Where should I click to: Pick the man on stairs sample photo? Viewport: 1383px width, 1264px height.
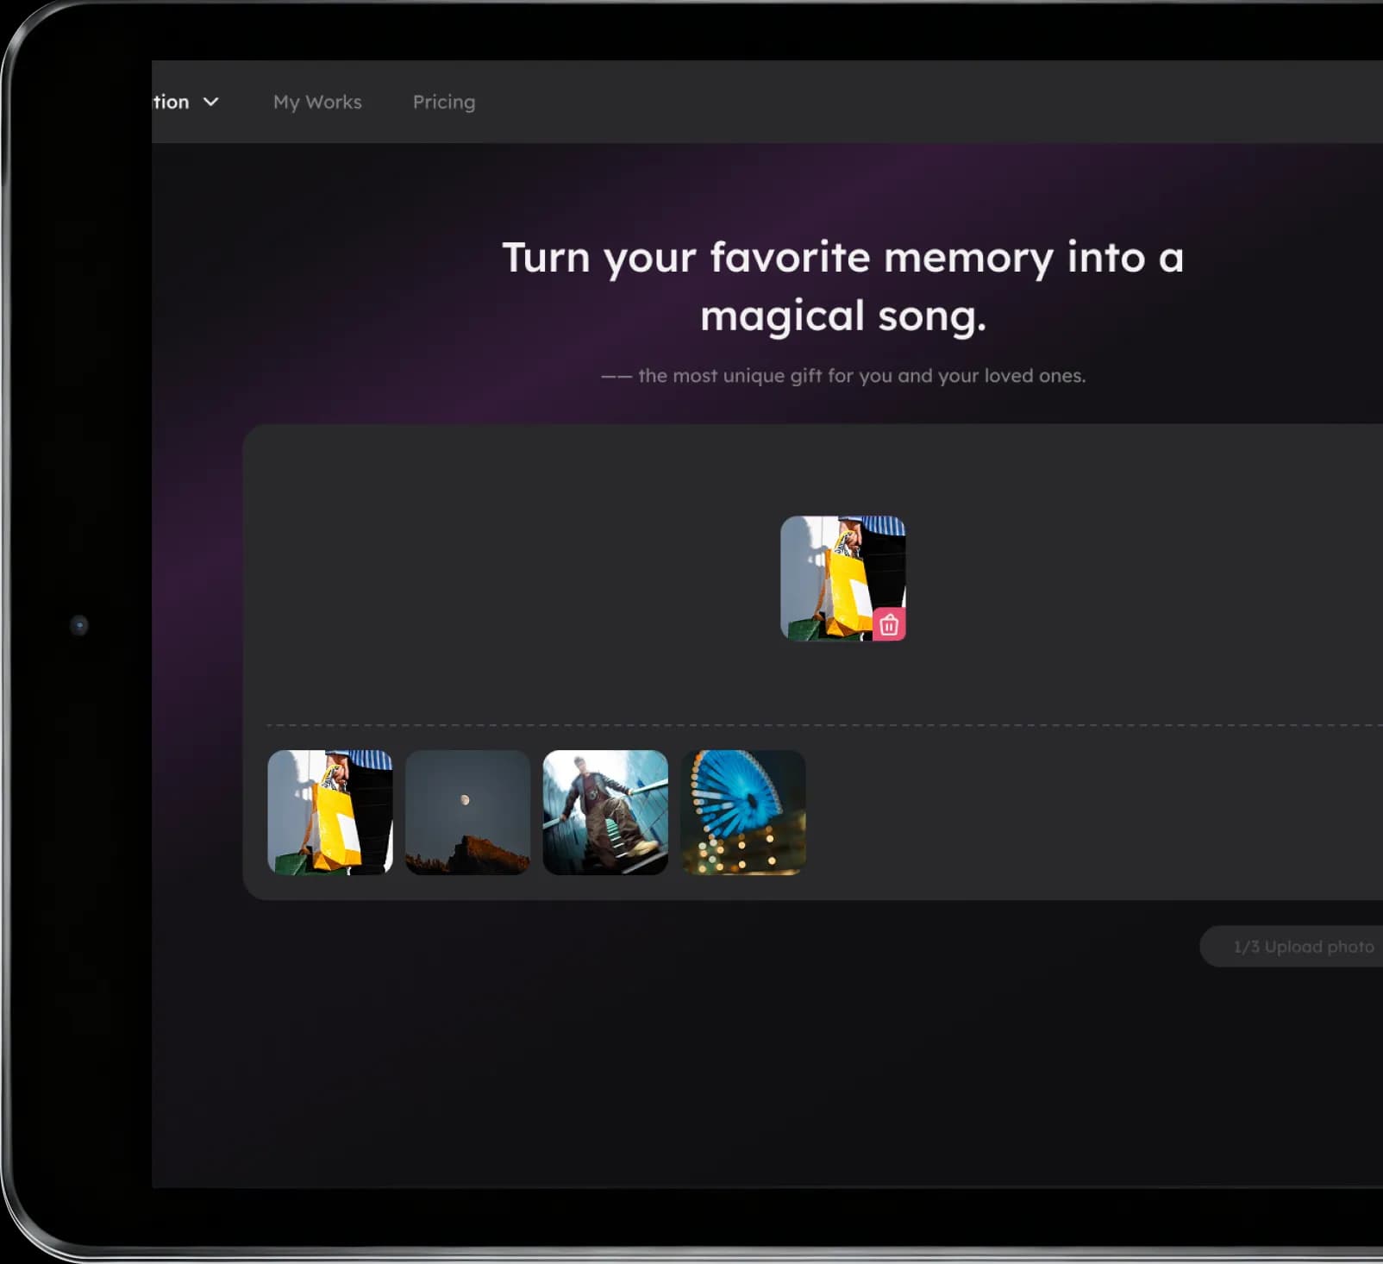pos(605,812)
